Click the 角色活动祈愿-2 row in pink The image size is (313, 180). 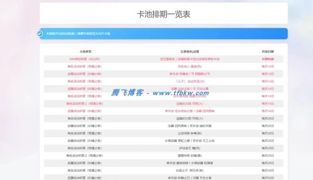(85, 104)
